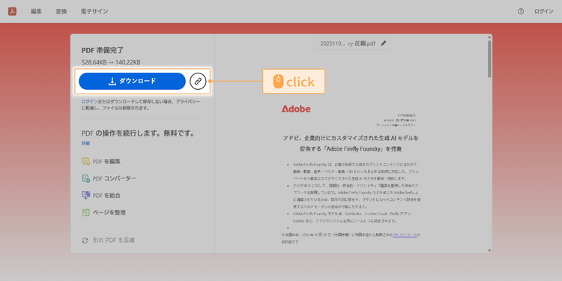The image size is (562, 281).
Task: Click the scroll up arrow of preview
Action: pos(489,37)
